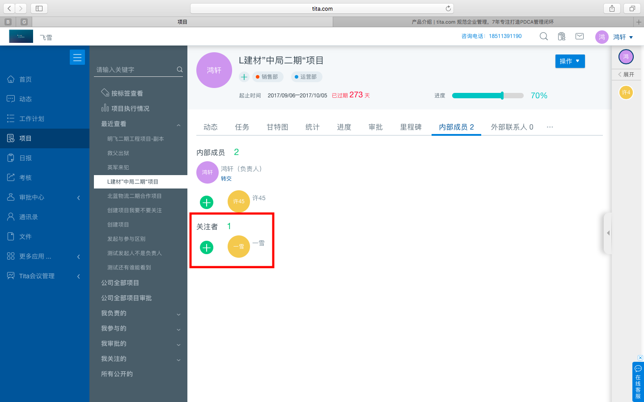Open the 首页 home icon
This screenshot has height=402, width=644.
coord(11,79)
